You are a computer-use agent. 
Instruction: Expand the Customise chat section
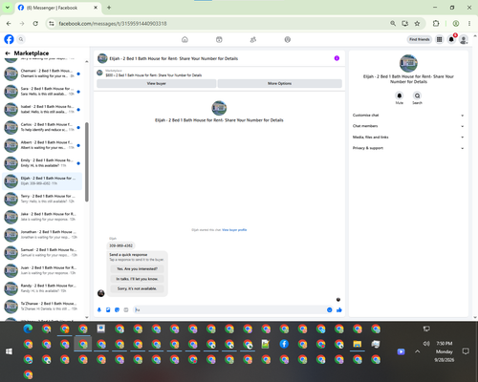(x=408, y=116)
